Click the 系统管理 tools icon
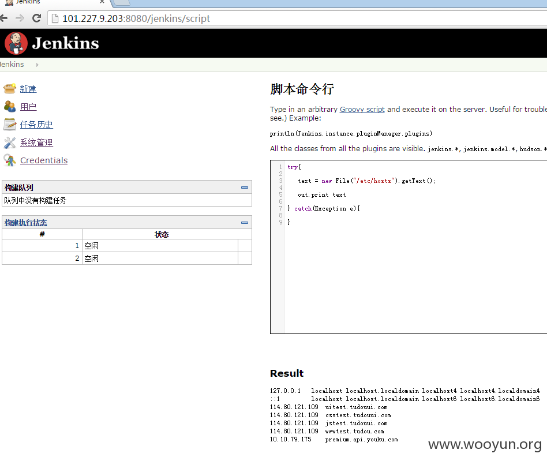Image resolution: width=547 pixels, height=461 pixels. [10, 143]
